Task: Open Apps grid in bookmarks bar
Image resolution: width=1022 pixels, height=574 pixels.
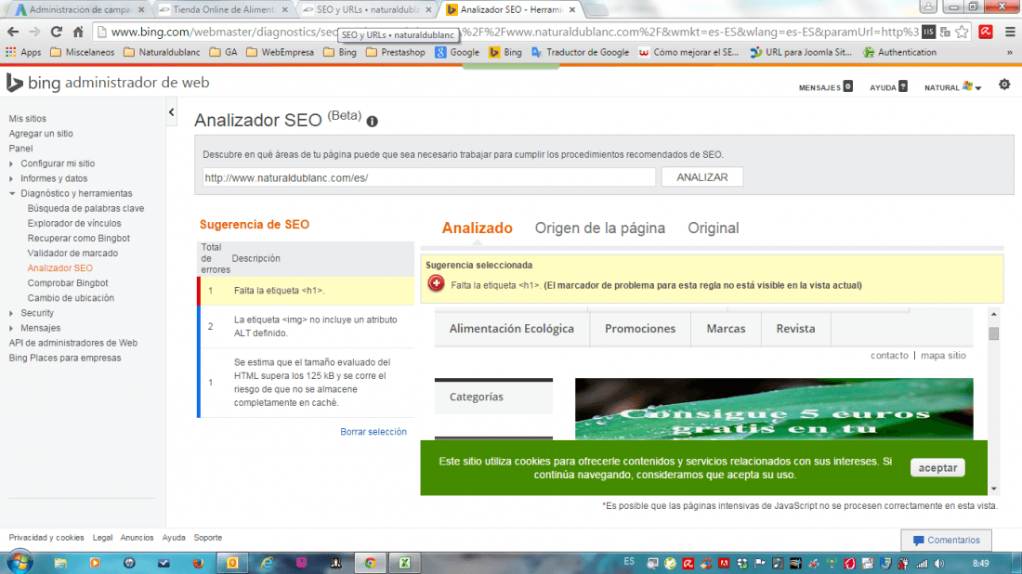Action: pyautogui.click(x=23, y=52)
